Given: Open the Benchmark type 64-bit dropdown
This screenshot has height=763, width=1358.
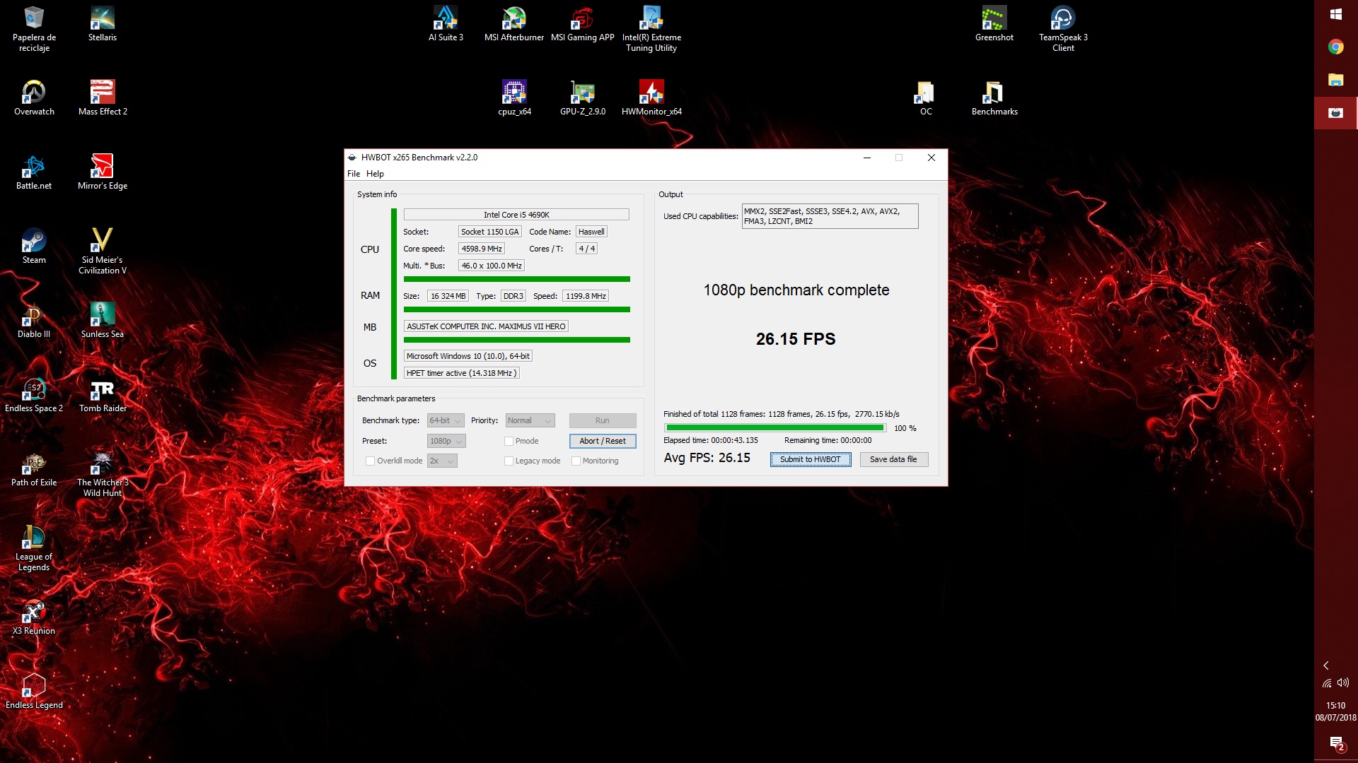Looking at the screenshot, I should pos(445,420).
